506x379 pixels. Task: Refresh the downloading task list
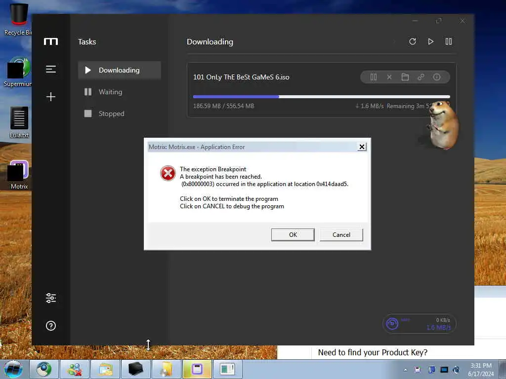click(x=413, y=41)
